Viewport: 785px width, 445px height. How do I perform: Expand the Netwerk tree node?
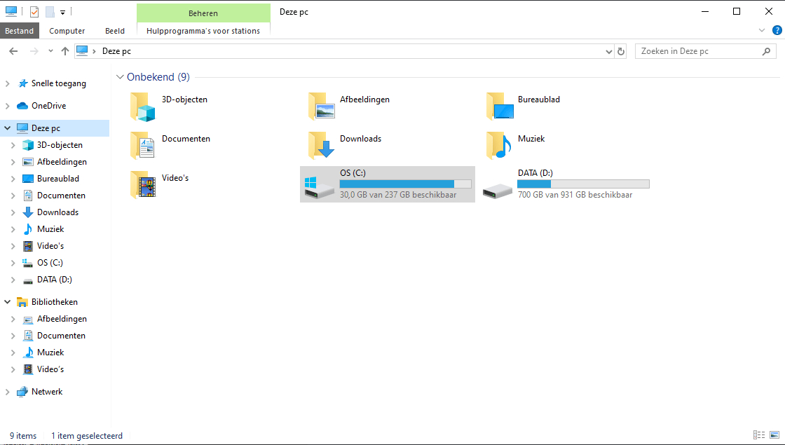[x=8, y=392]
